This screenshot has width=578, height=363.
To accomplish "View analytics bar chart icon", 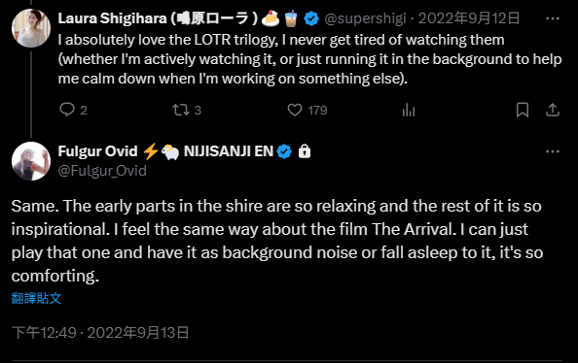I will point(409,110).
